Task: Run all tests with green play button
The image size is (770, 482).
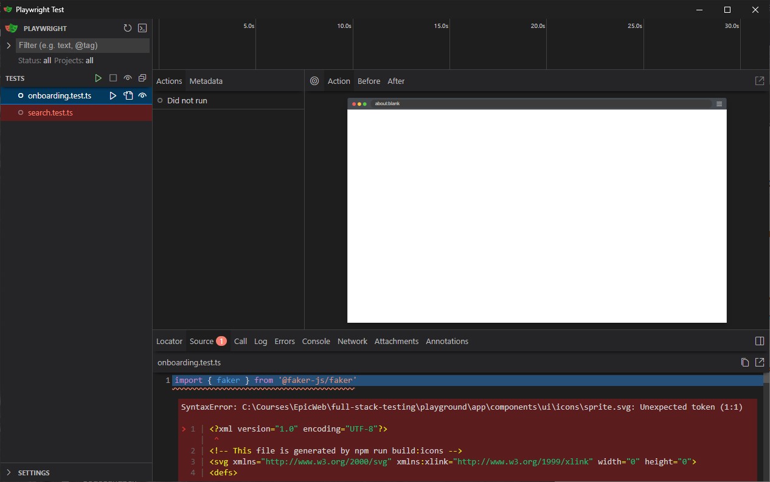Action: (99, 78)
